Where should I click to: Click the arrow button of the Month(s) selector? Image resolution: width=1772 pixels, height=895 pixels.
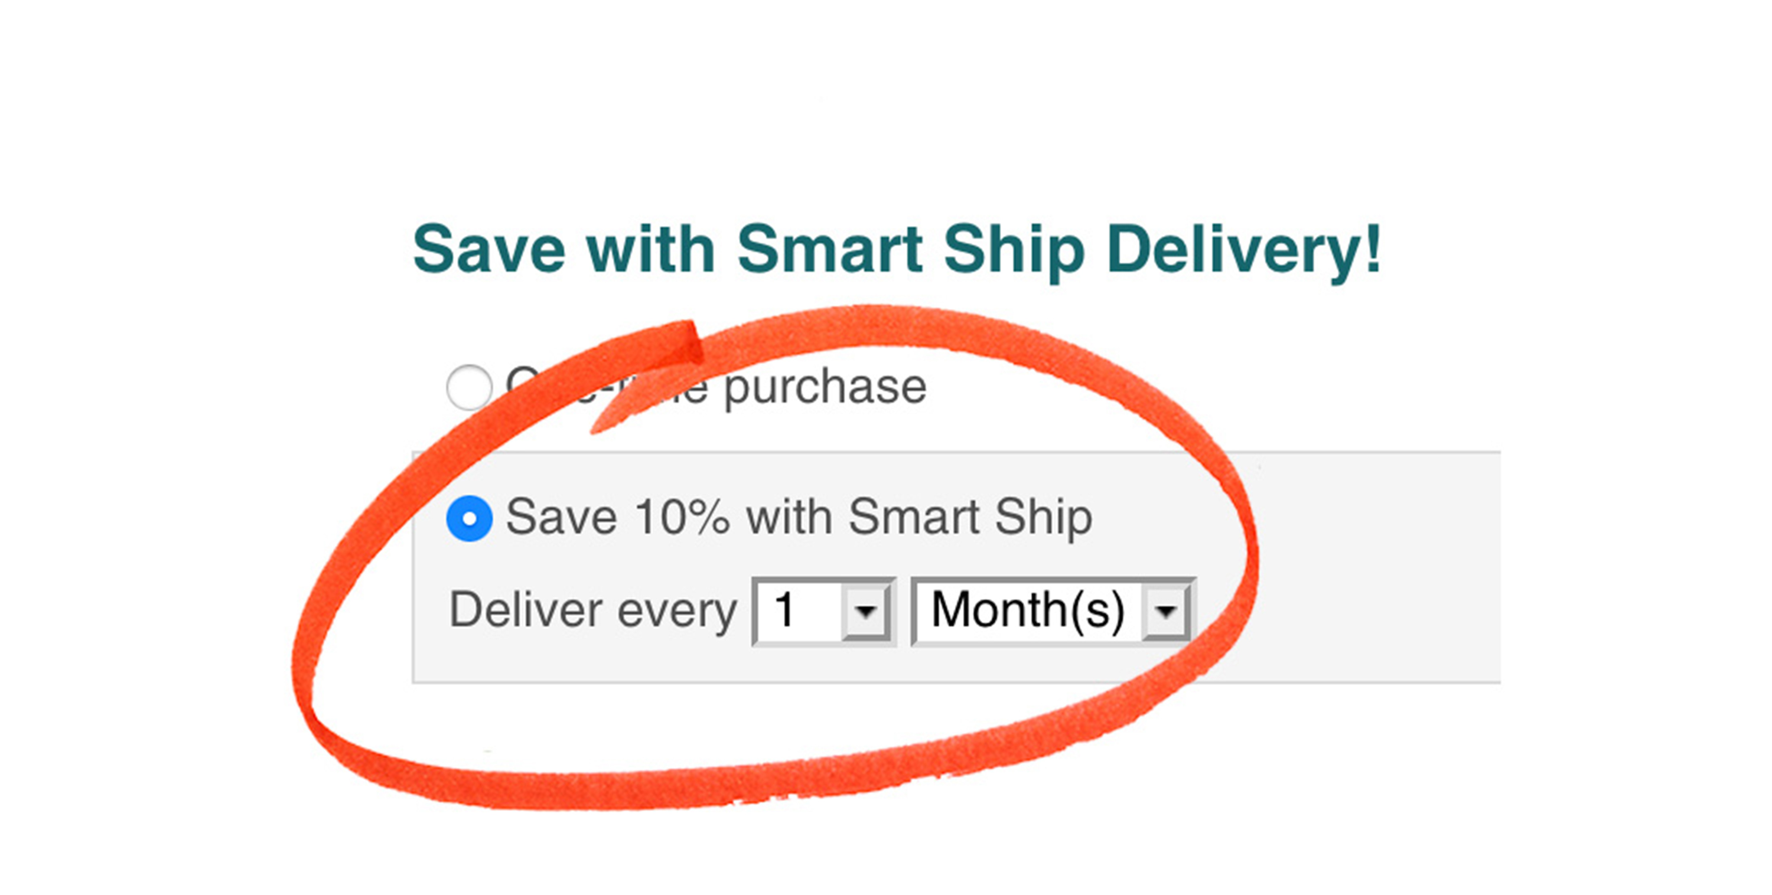[x=1165, y=611]
